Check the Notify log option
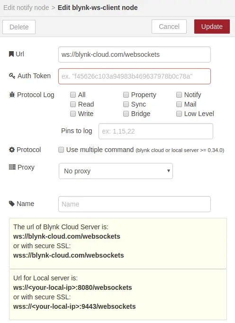Viewport: 235px width, 323px height. point(179,95)
